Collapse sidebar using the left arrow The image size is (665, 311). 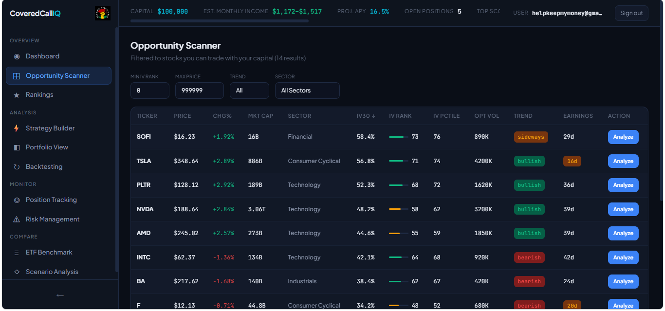(60, 295)
